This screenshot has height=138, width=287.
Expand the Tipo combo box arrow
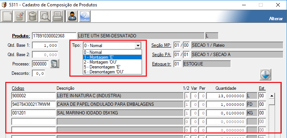coord(138,46)
